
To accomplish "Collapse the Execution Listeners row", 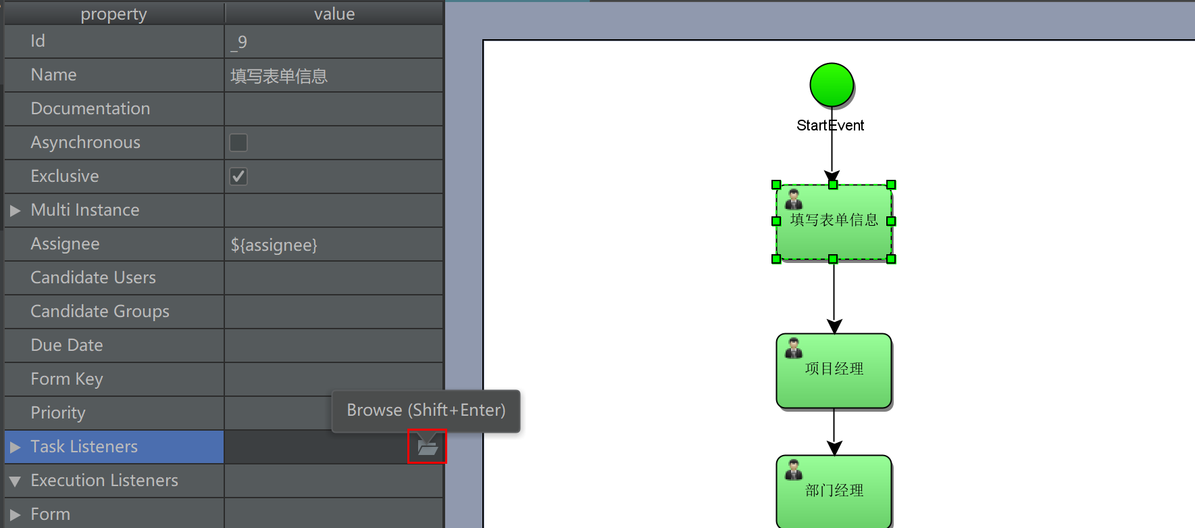I will [x=15, y=481].
